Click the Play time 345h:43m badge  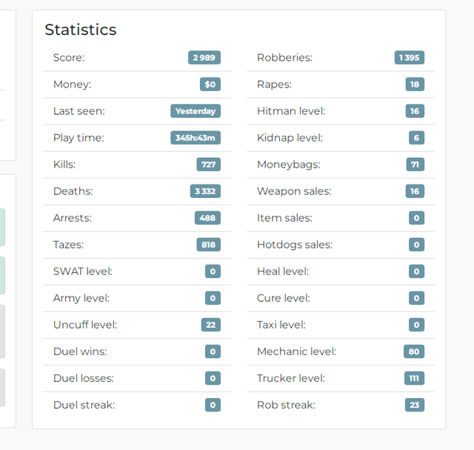[x=196, y=138]
